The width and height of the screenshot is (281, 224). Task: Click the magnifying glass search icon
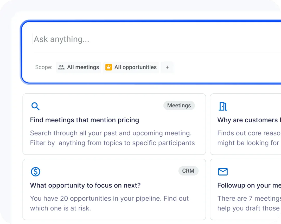click(x=35, y=107)
